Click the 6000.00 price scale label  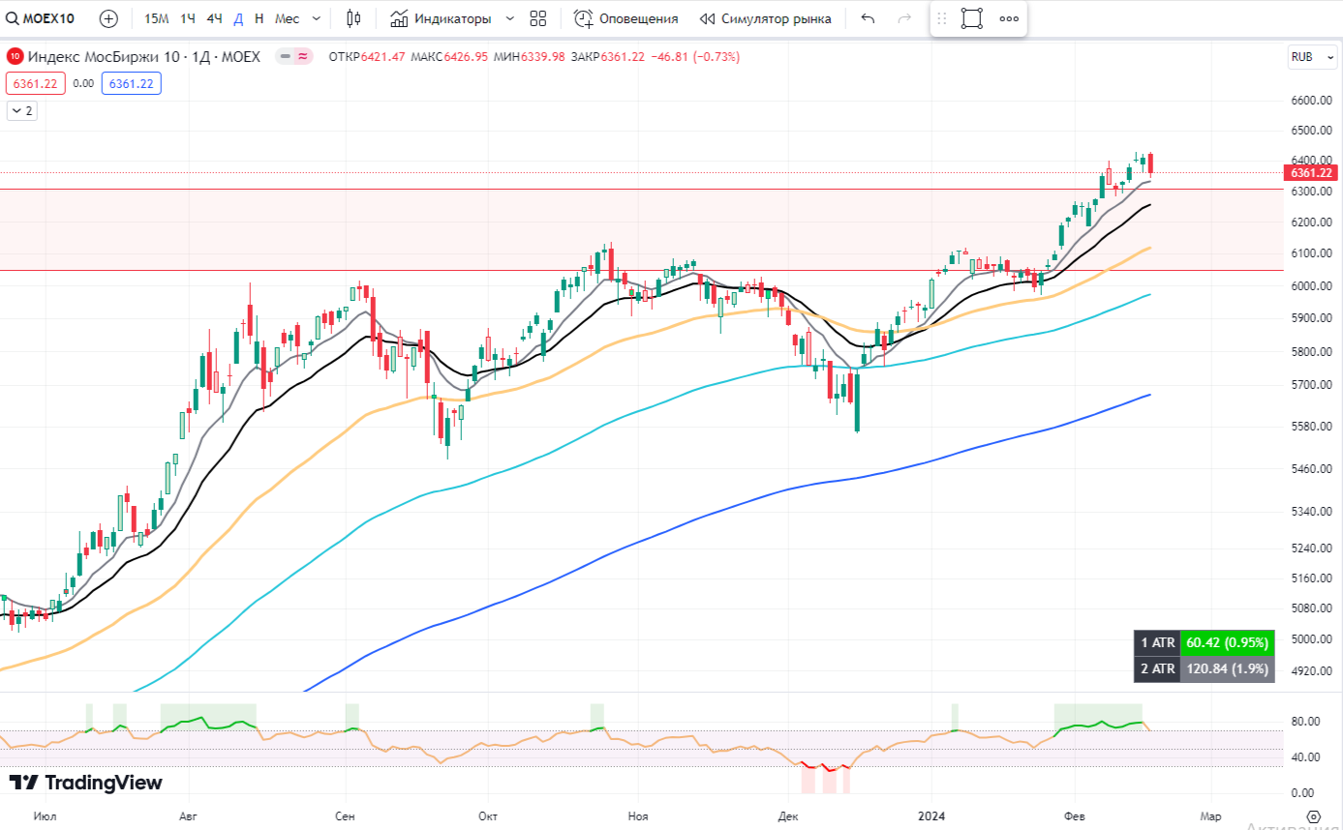1312,286
